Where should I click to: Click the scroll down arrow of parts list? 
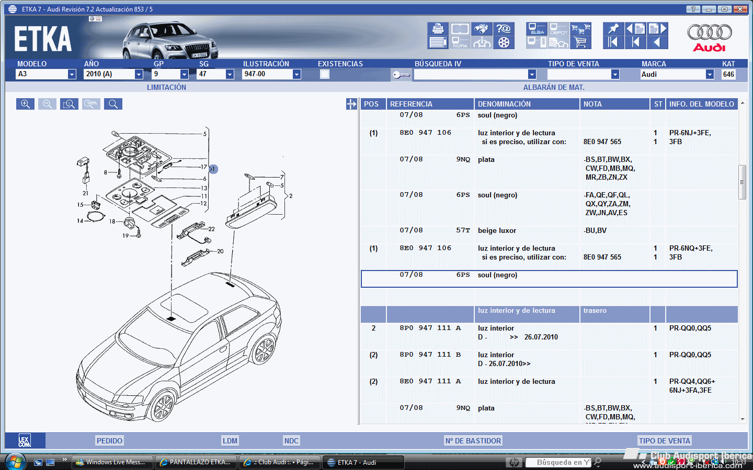tap(742, 419)
